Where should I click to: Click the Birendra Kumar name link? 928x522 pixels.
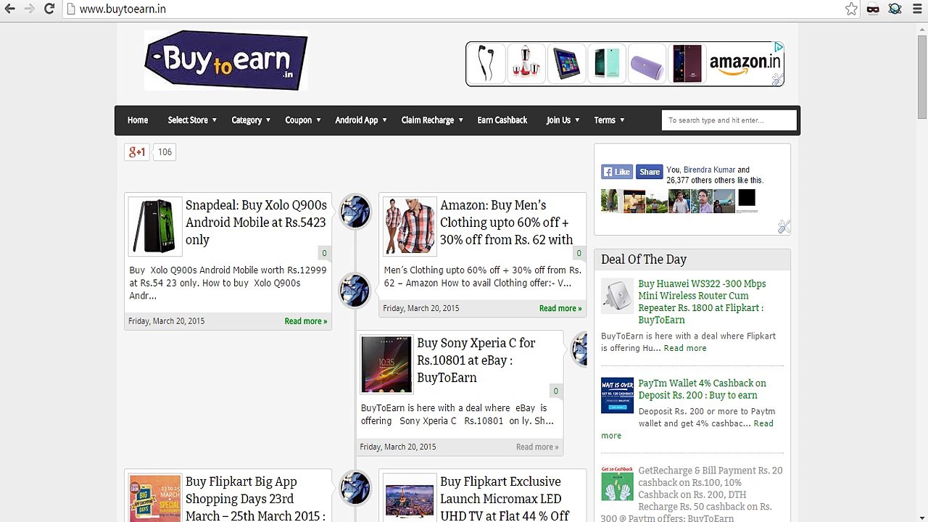709,170
